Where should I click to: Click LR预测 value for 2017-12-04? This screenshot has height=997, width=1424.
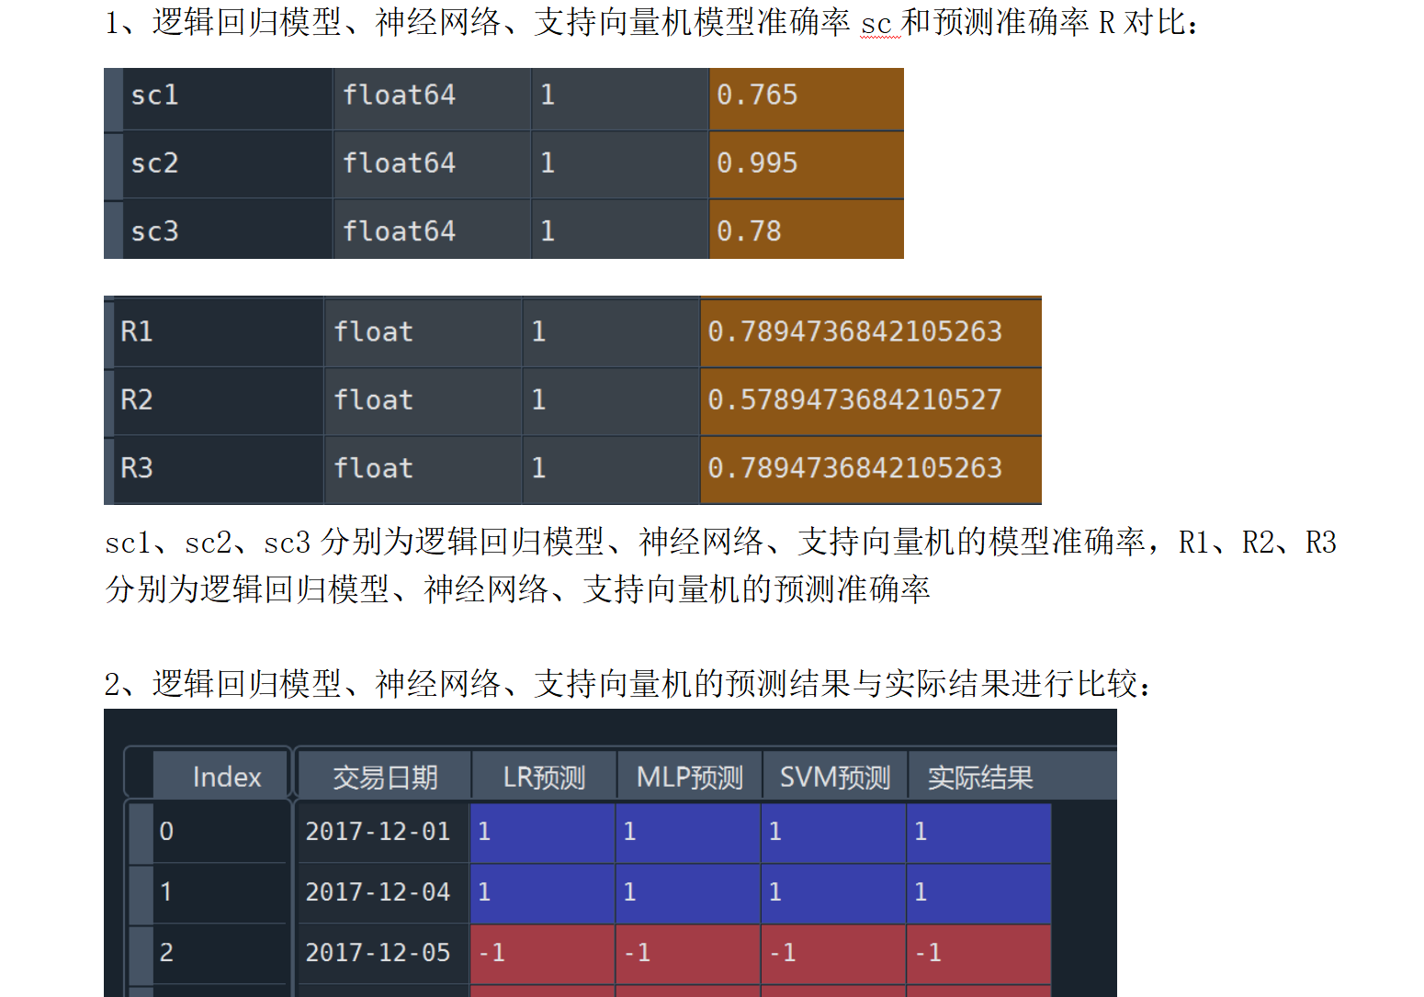542,893
